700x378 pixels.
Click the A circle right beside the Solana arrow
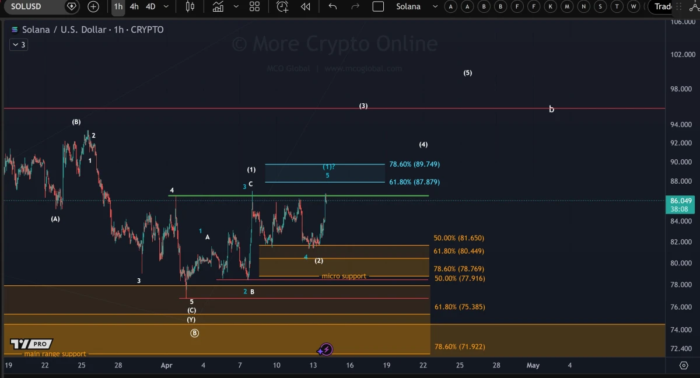(450, 6)
